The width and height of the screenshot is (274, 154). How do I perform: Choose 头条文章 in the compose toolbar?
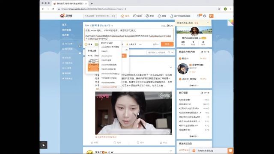pyautogui.click(x=131, y=44)
